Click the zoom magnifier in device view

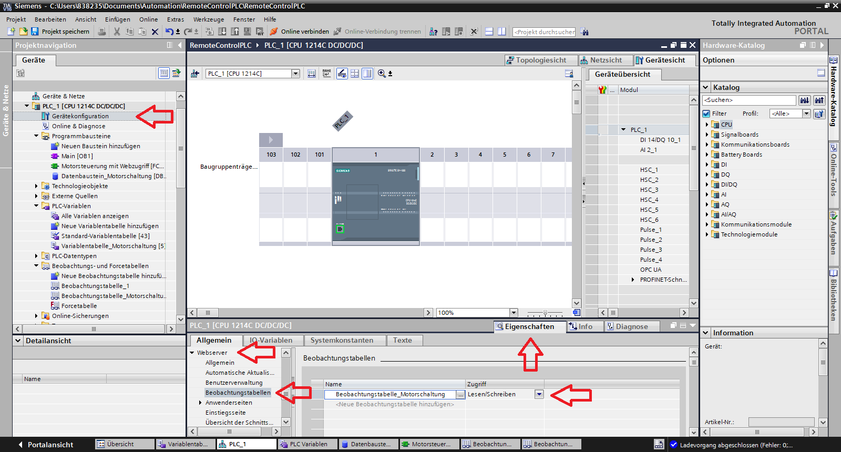click(382, 74)
